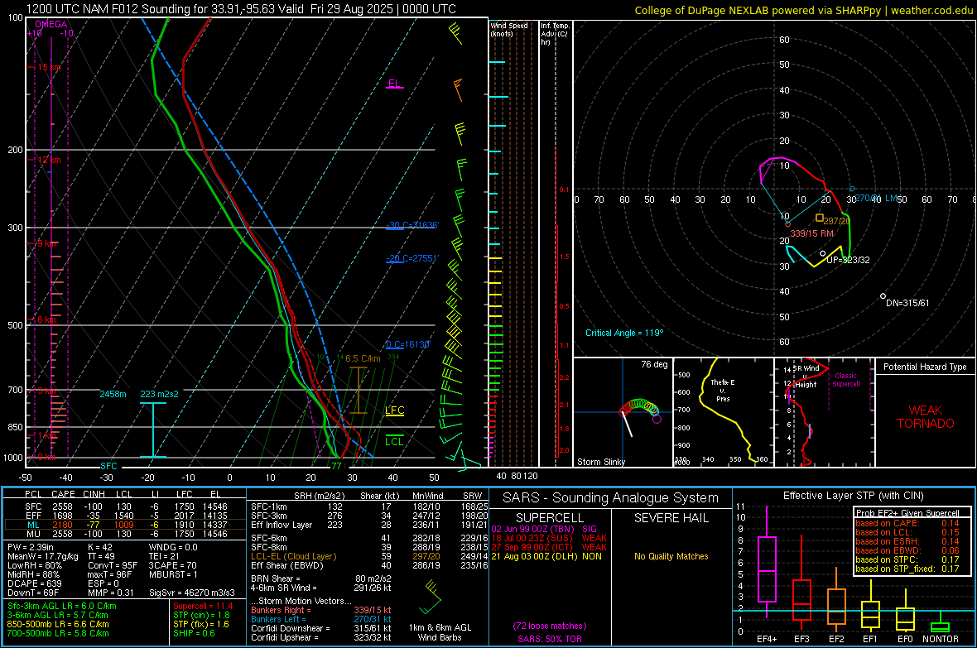Click the No Quality Matches hail text
Viewport: 977px width, 648px height.
coord(671,556)
